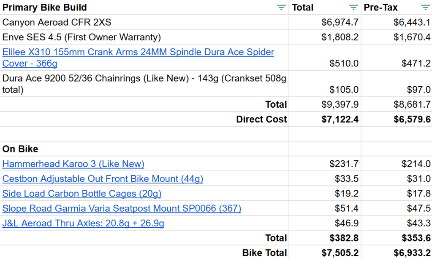The height and width of the screenshot is (258, 432).
Task: Select the $6,974.7 Canyon total cell
Action: pyautogui.click(x=340, y=22)
